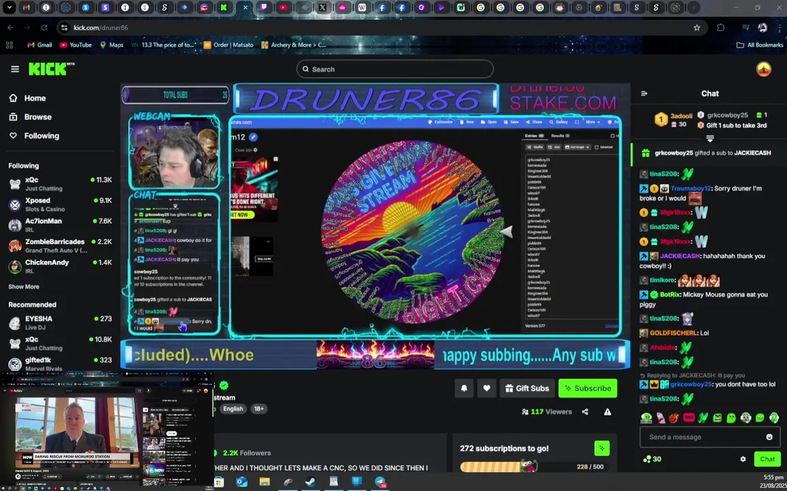Open the YouTube bookmark
The image size is (787, 491).
[x=76, y=45]
